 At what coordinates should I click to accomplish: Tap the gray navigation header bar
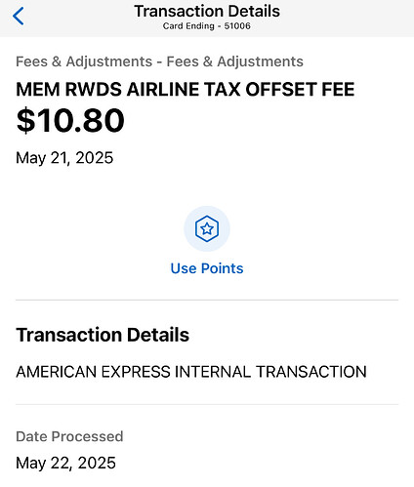tap(207, 19)
